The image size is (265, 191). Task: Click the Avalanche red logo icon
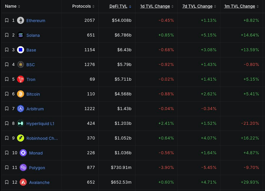tap(23, 182)
